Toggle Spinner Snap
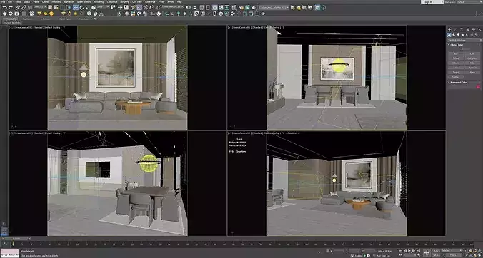The image size is (483, 258). pyautogui.click(x=151, y=7)
